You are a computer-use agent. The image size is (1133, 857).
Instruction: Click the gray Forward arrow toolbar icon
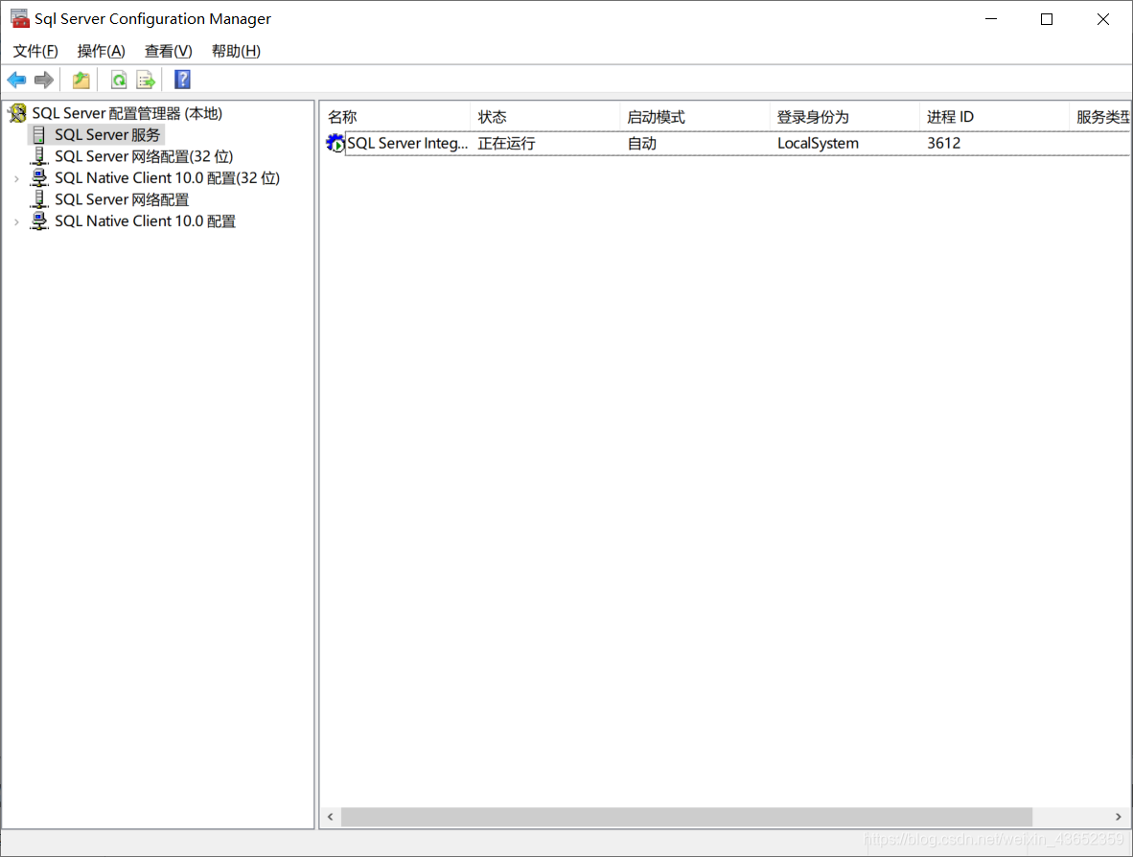[44, 81]
